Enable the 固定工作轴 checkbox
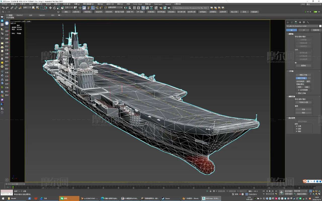The image size is (322, 201). [297, 93]
